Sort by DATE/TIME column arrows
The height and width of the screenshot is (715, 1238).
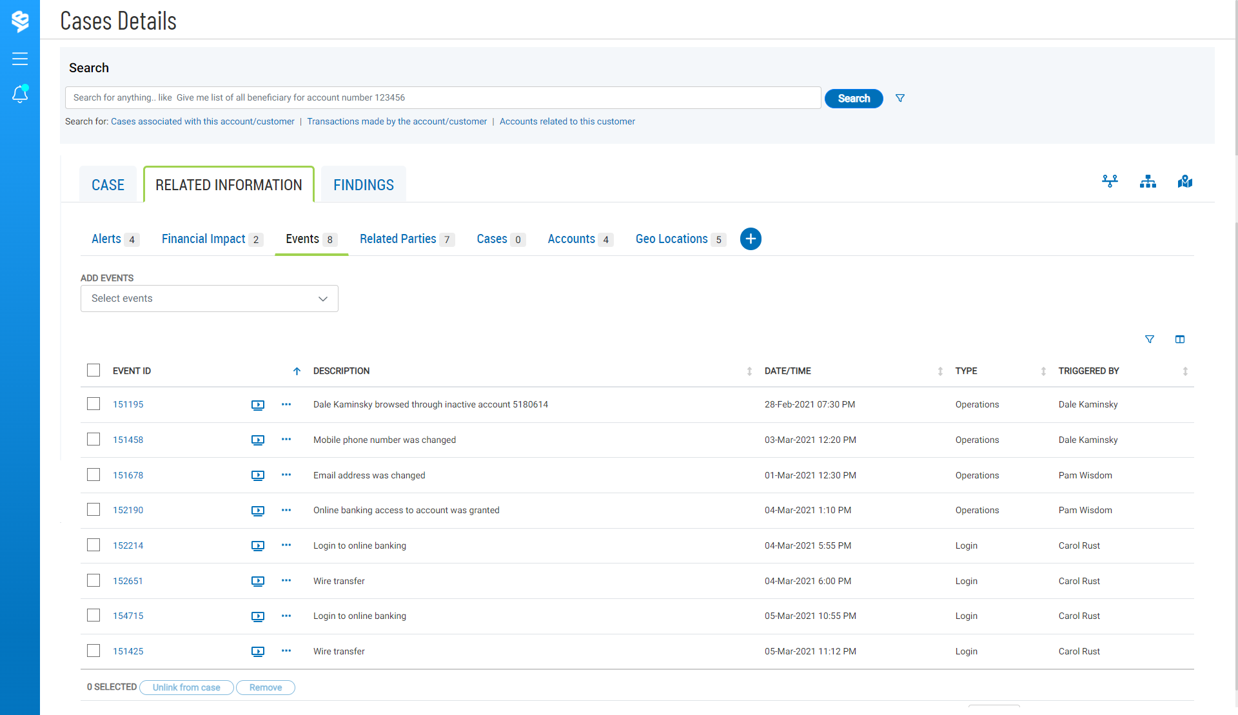click(x=940, y=371)
